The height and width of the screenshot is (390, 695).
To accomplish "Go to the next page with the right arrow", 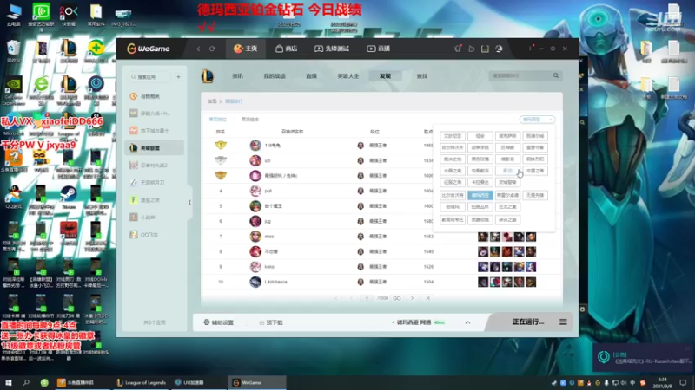I will 412,298.
